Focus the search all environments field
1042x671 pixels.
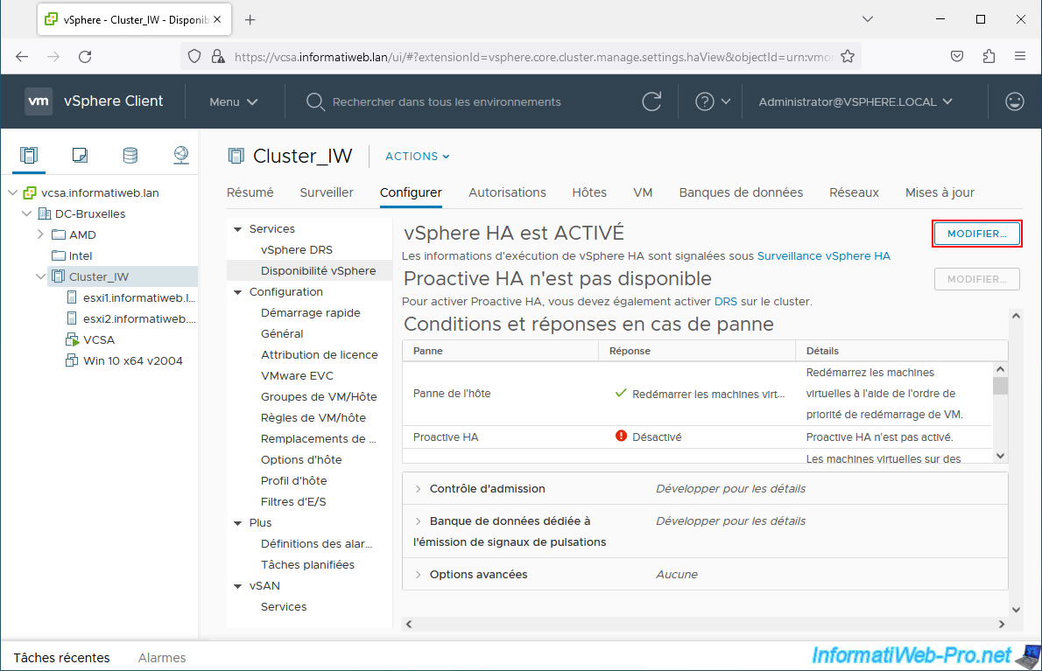point(447,102)
